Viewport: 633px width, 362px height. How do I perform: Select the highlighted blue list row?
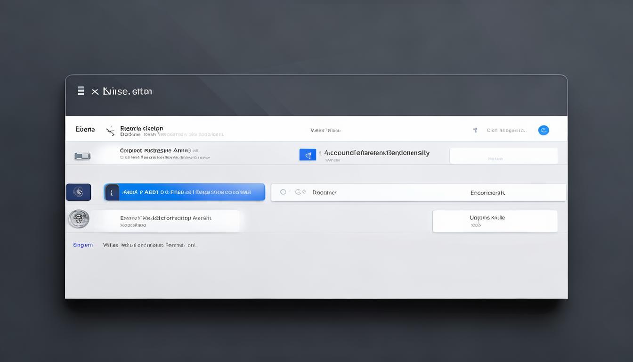[x=185, y=192]
